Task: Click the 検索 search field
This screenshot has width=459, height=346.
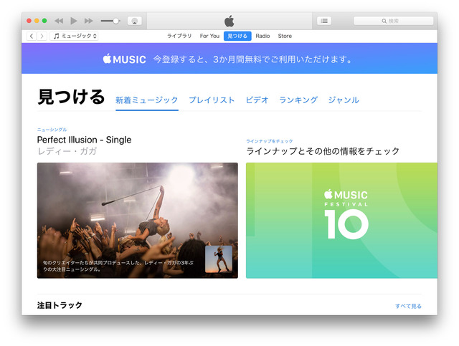Action: click(x=393, y=21)
